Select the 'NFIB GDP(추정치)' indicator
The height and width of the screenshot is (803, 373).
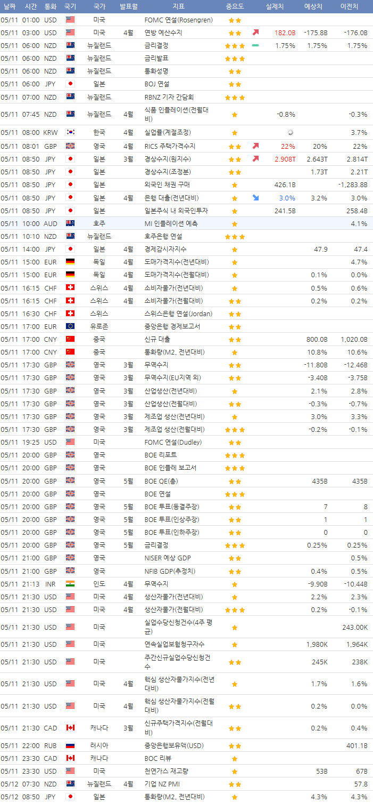point(170,571)
